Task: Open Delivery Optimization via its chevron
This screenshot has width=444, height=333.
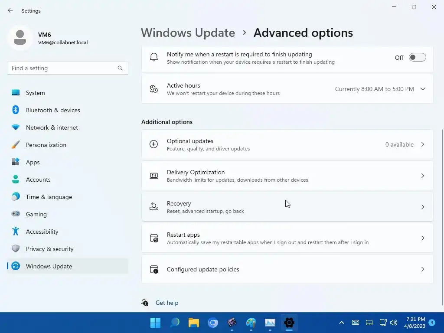Action: pyautogui.click(x=422, y=176)
